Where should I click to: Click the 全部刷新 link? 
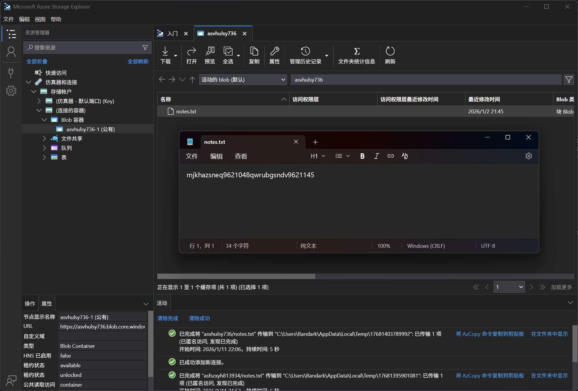tap(138, 61)
